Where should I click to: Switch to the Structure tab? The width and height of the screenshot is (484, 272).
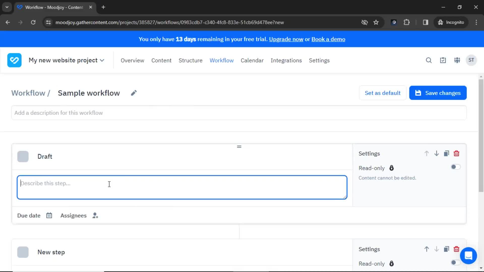tap(191, 60)
